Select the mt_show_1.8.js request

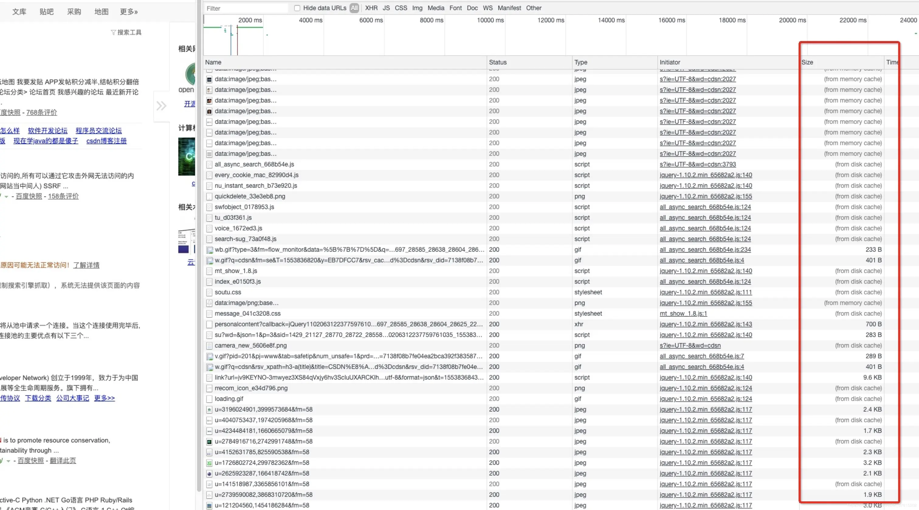click(x=236, y=271)
